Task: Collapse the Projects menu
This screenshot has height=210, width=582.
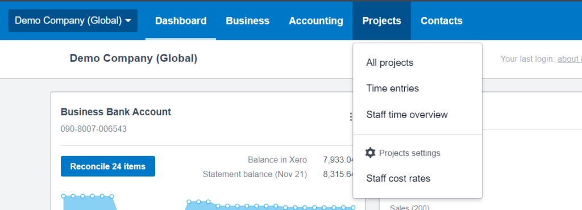Action: click(x=381, y=21)
